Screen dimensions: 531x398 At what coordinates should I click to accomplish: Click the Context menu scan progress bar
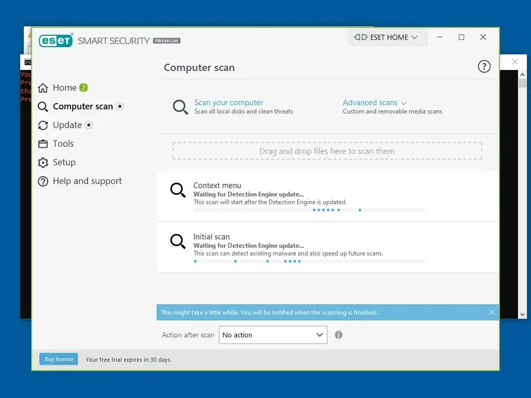(x=310, y=210)
